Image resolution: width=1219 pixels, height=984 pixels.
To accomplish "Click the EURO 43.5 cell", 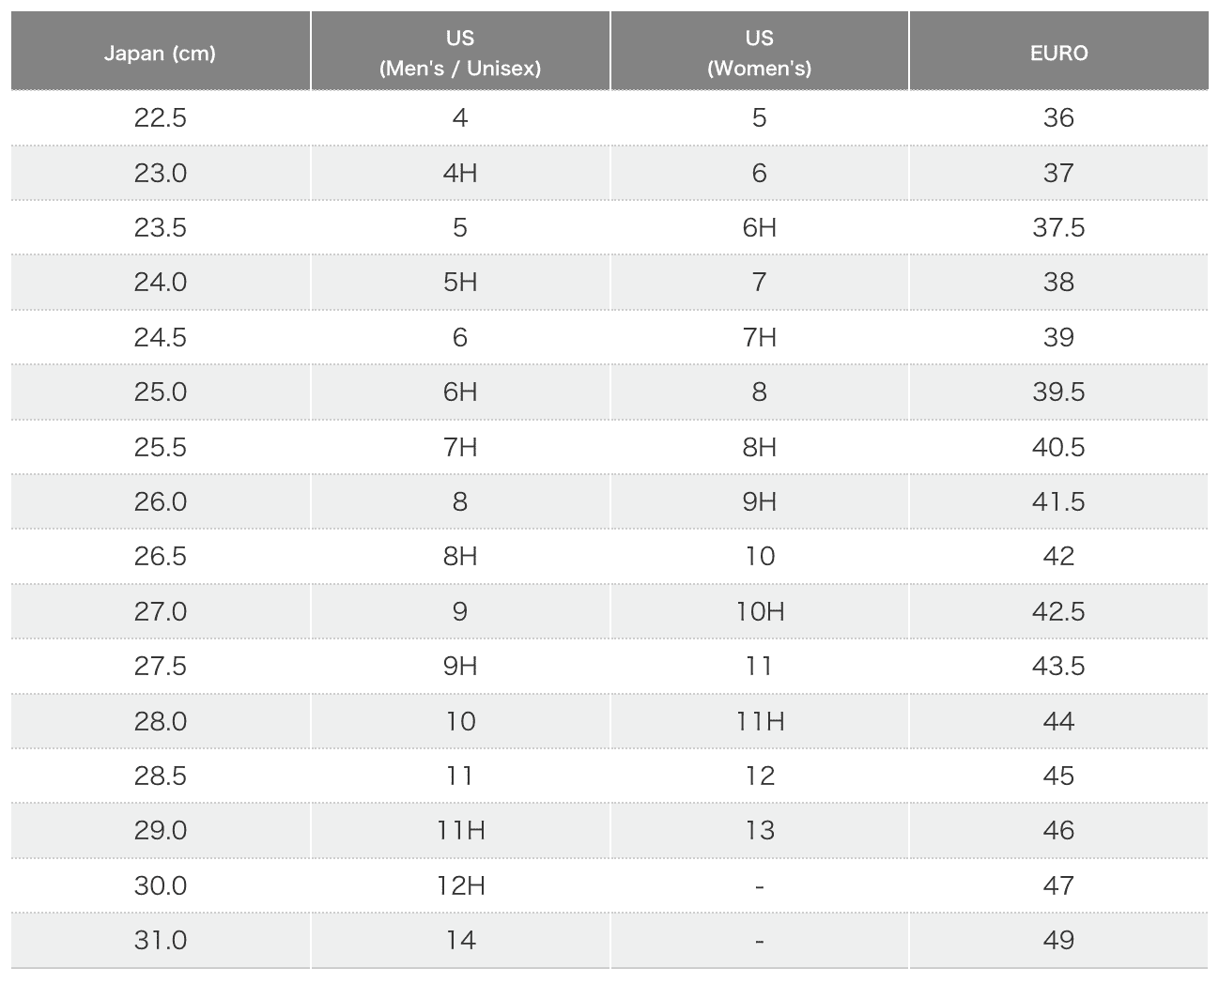I will pyautogui.click(x=1058, y=667).
